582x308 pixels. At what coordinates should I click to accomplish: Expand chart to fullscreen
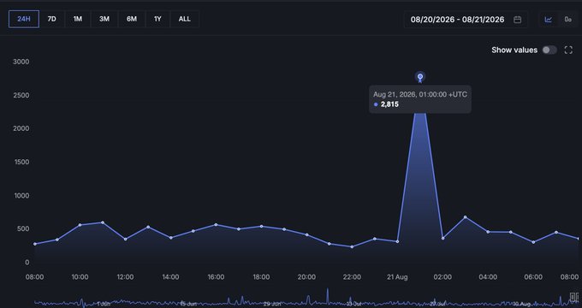pos(568,50)
